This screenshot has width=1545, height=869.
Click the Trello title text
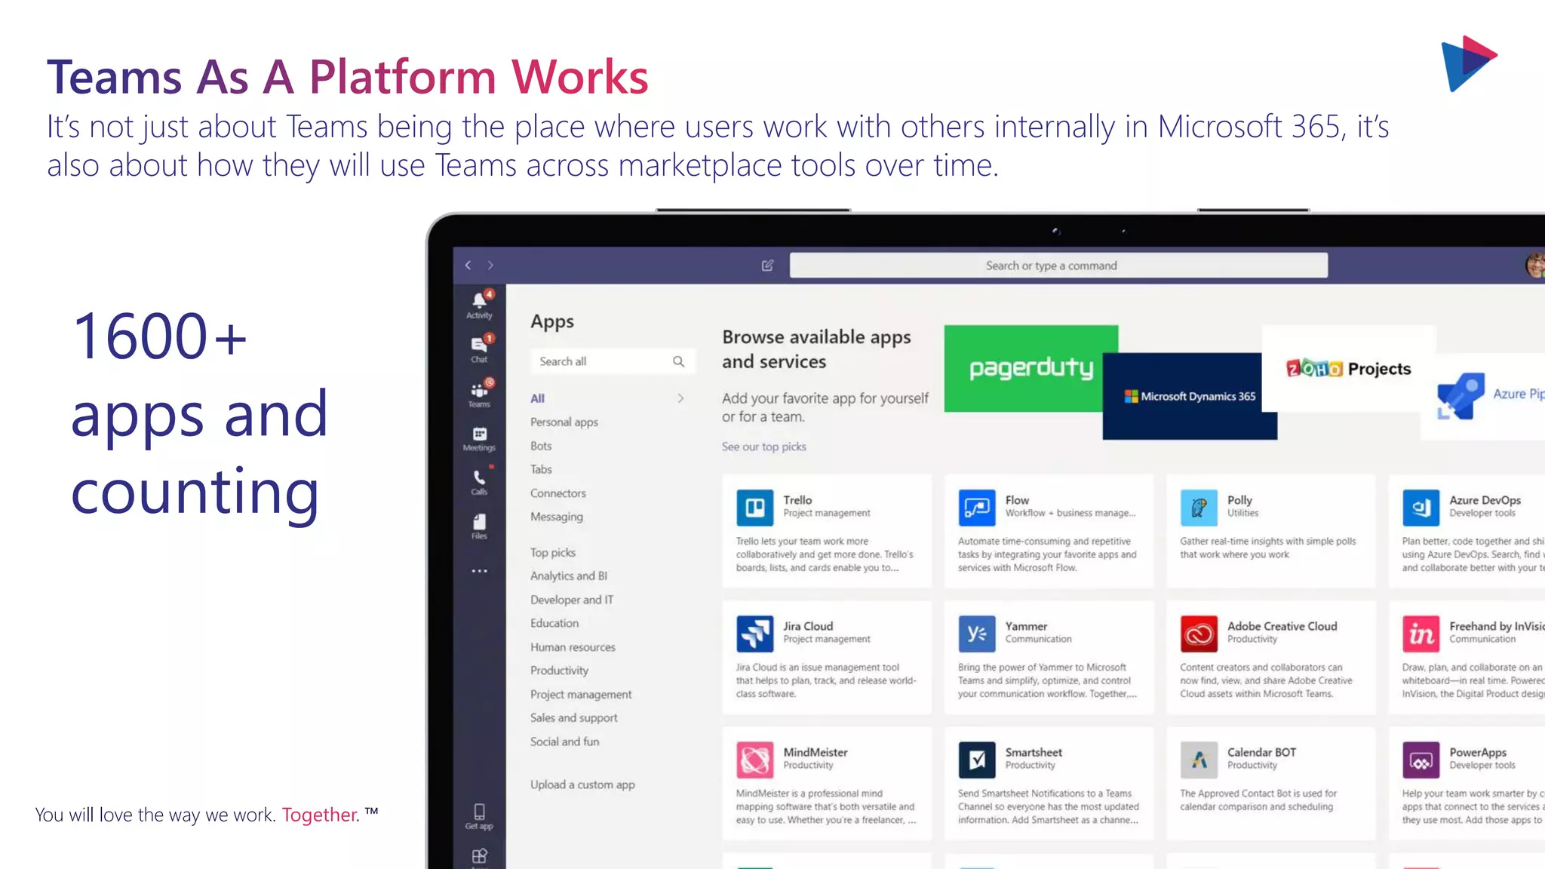click(797, 500)
